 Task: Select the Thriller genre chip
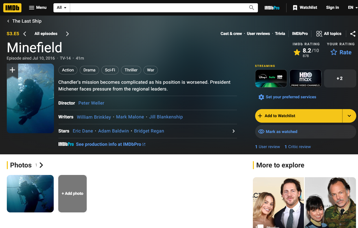tap(131, 70)
